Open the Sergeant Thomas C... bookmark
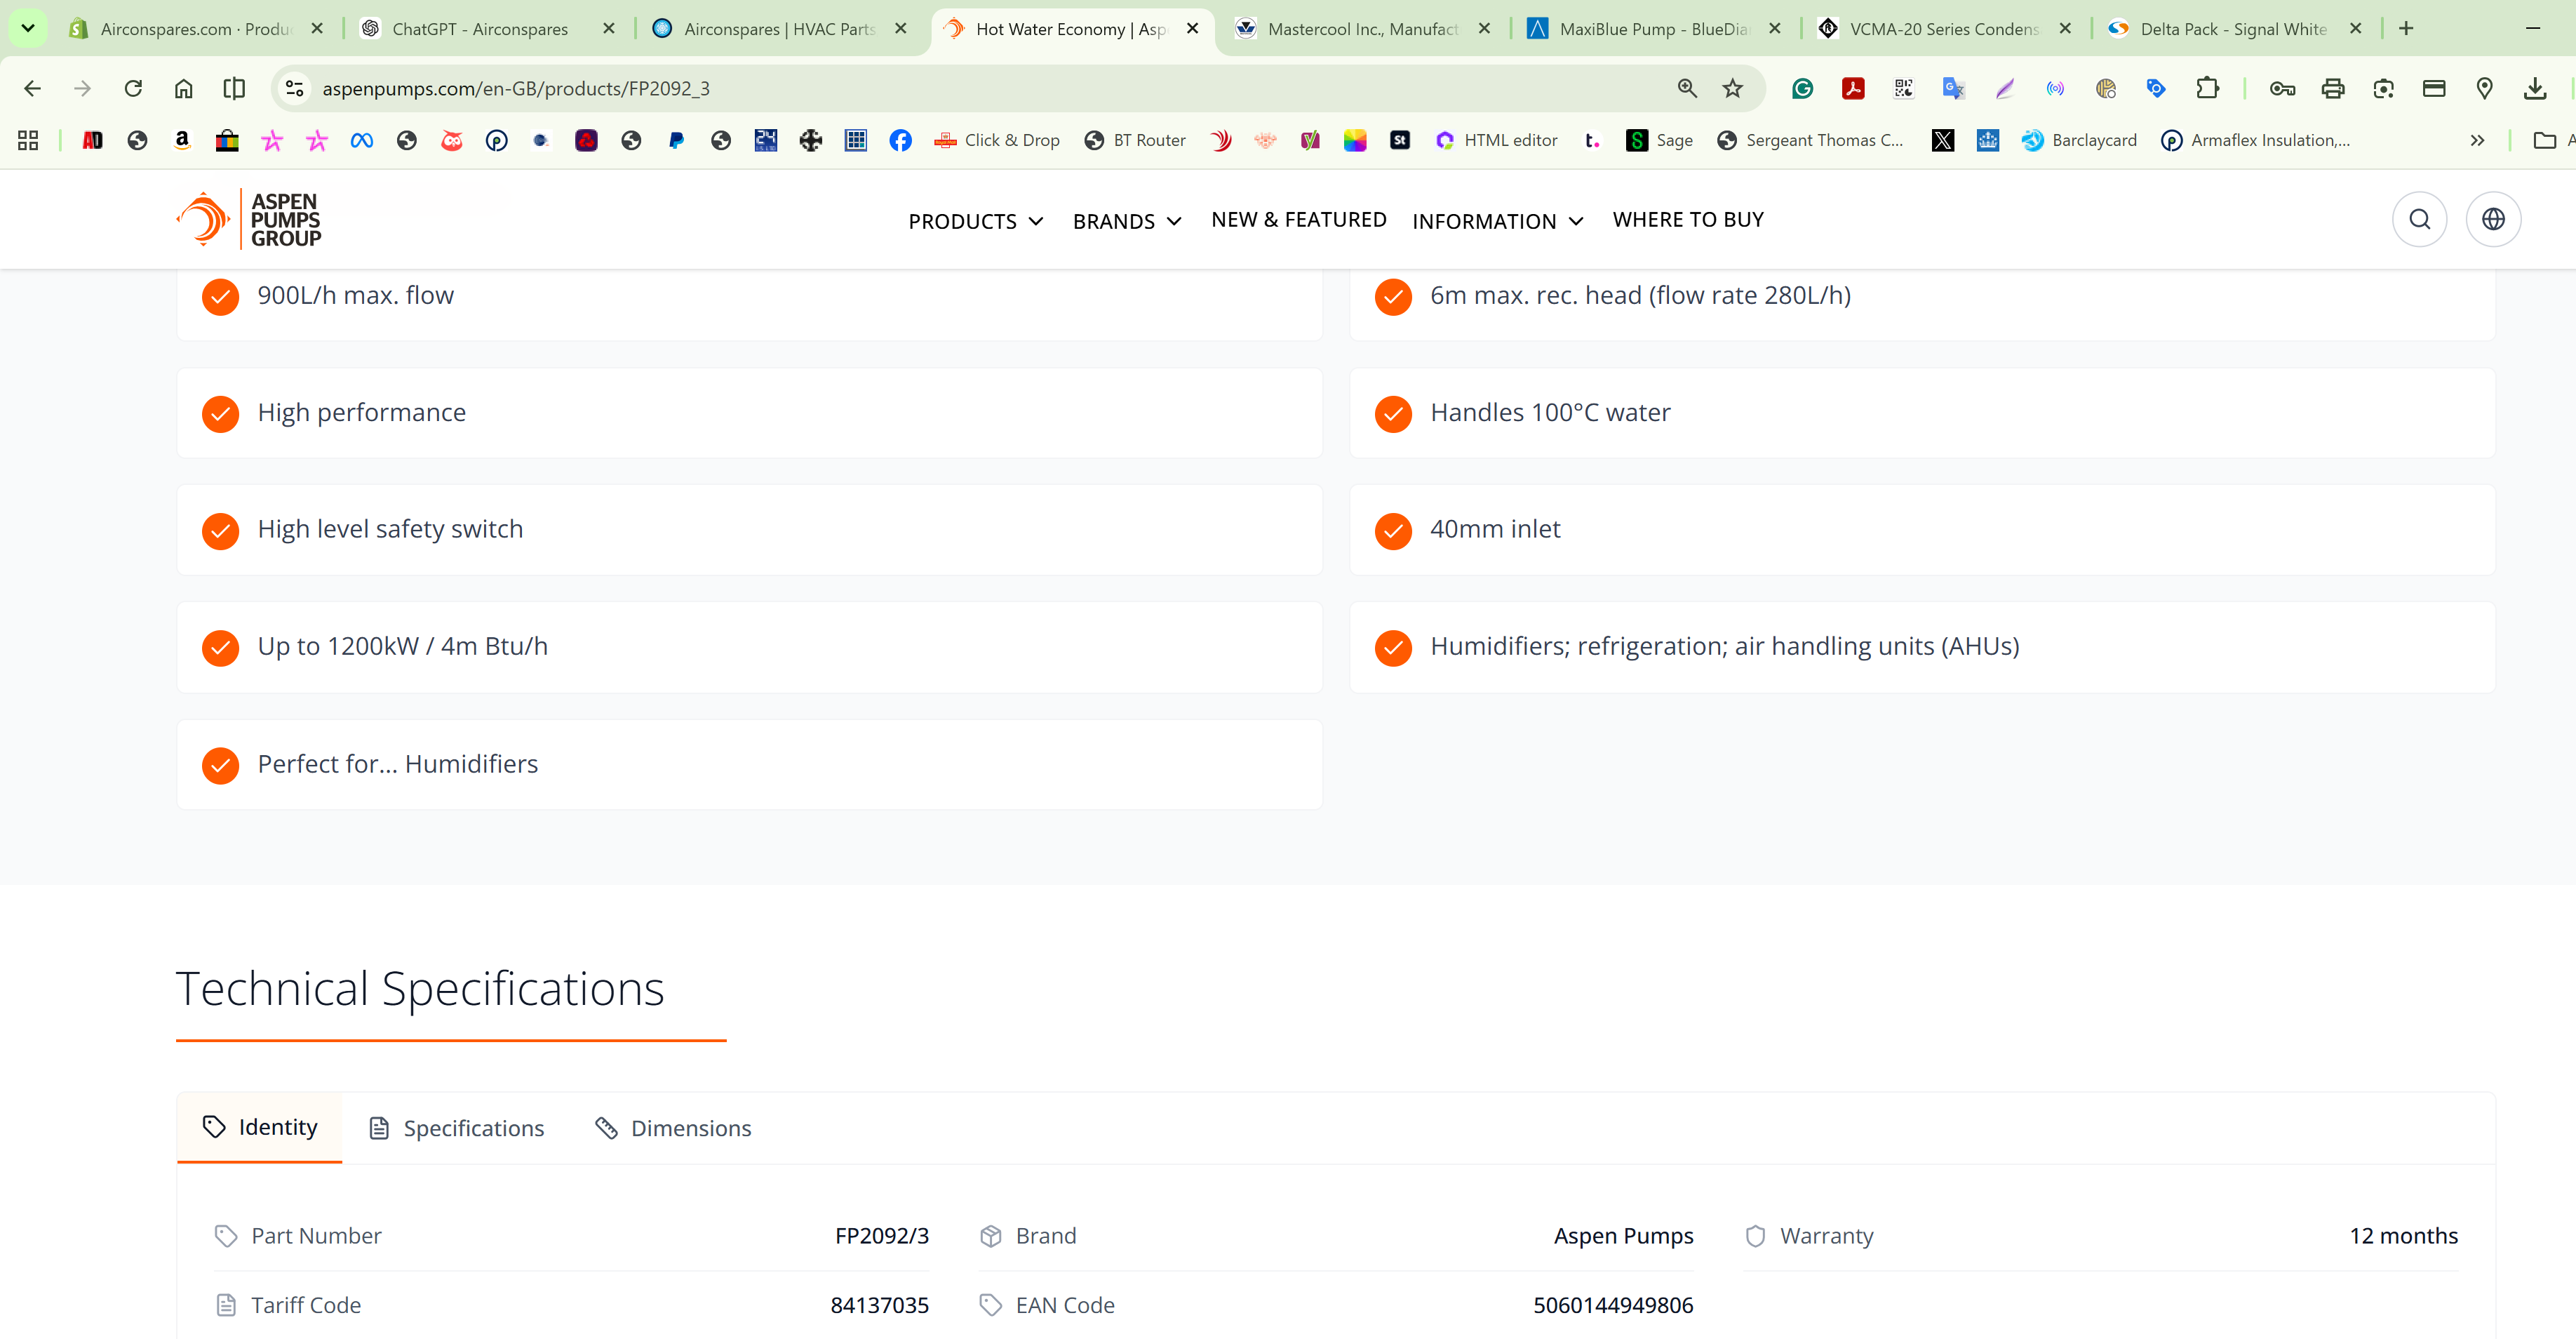 pyautogui.click(x=1810, y=141)
